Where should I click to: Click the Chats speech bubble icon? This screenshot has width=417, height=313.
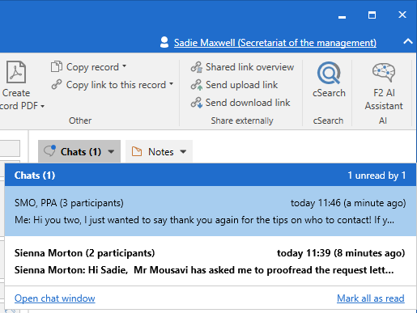tap(49, 150)
